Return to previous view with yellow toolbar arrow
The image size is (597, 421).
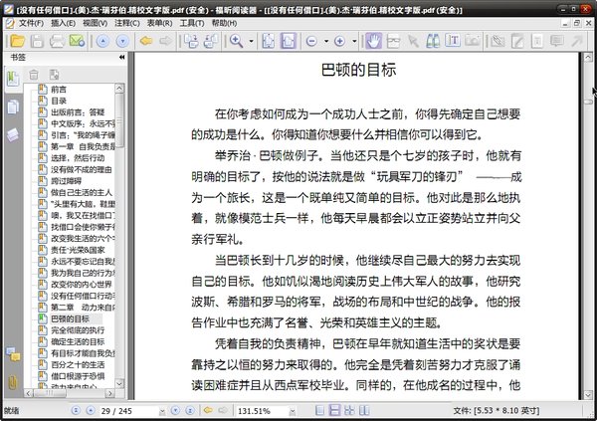pos(146,41)
